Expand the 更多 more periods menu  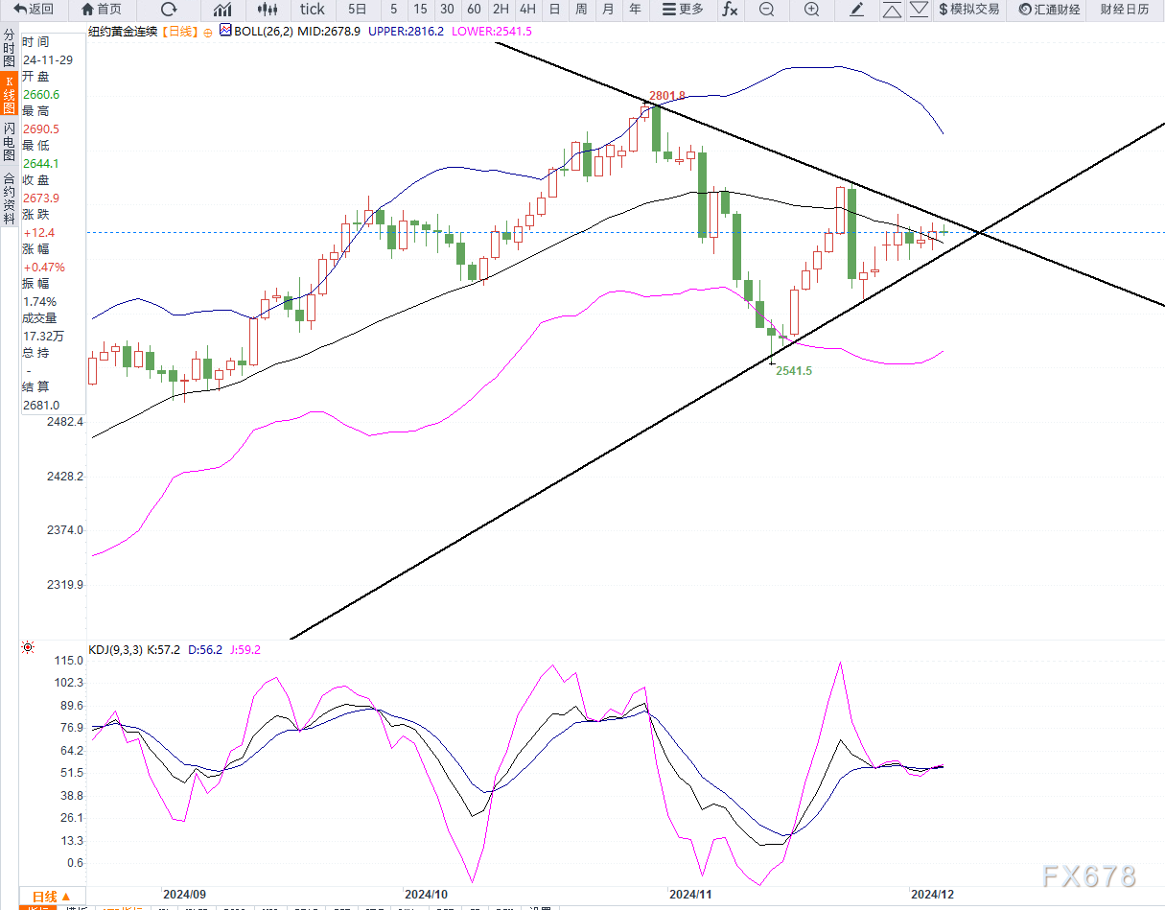point(683,10)
